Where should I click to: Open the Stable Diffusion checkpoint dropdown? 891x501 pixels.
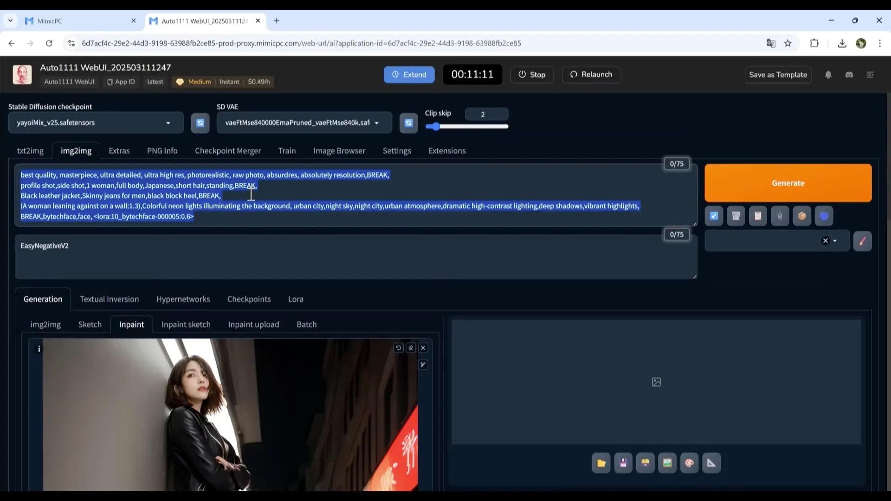click(168, 123)
